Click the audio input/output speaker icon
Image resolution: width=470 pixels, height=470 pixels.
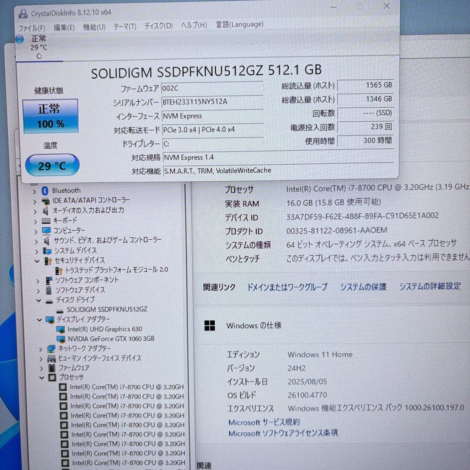pyautogui.click(x=46, y=211)
